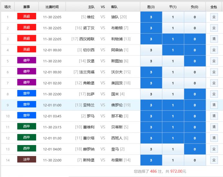The height and width of the screenshot is (177, 223).
Task: Toggle loss (0) for 弗赖堡 vs 美因茨
Action: click(x=195, y=83)
